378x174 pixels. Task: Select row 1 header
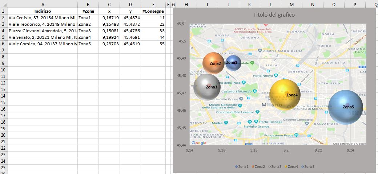pos(4,11)
